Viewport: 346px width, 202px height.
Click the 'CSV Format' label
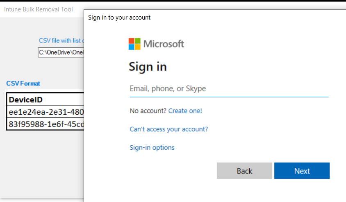[x=23, y=83]
